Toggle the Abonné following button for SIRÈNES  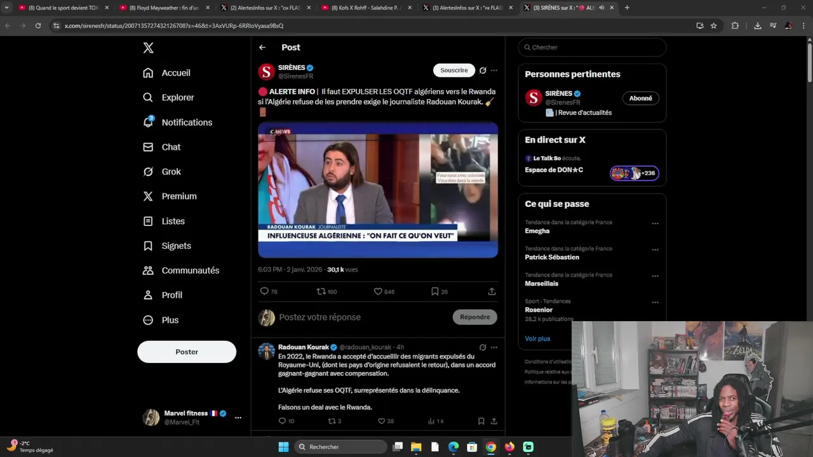tap(640, 98)
